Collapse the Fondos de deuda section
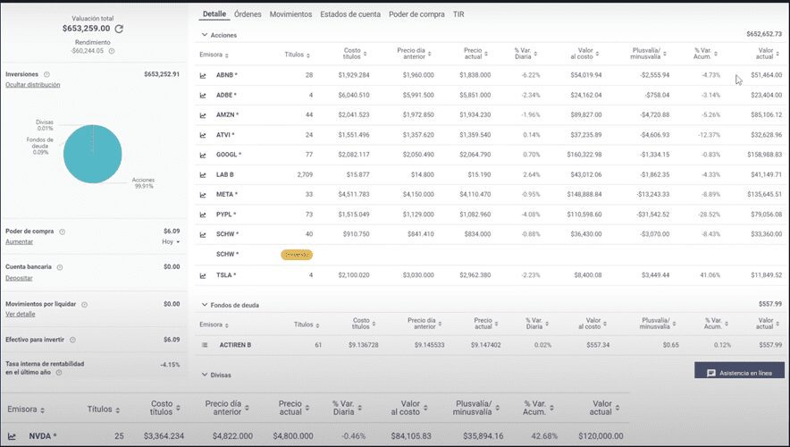Viewport: 790px width, 447px height. click(204, 305)
